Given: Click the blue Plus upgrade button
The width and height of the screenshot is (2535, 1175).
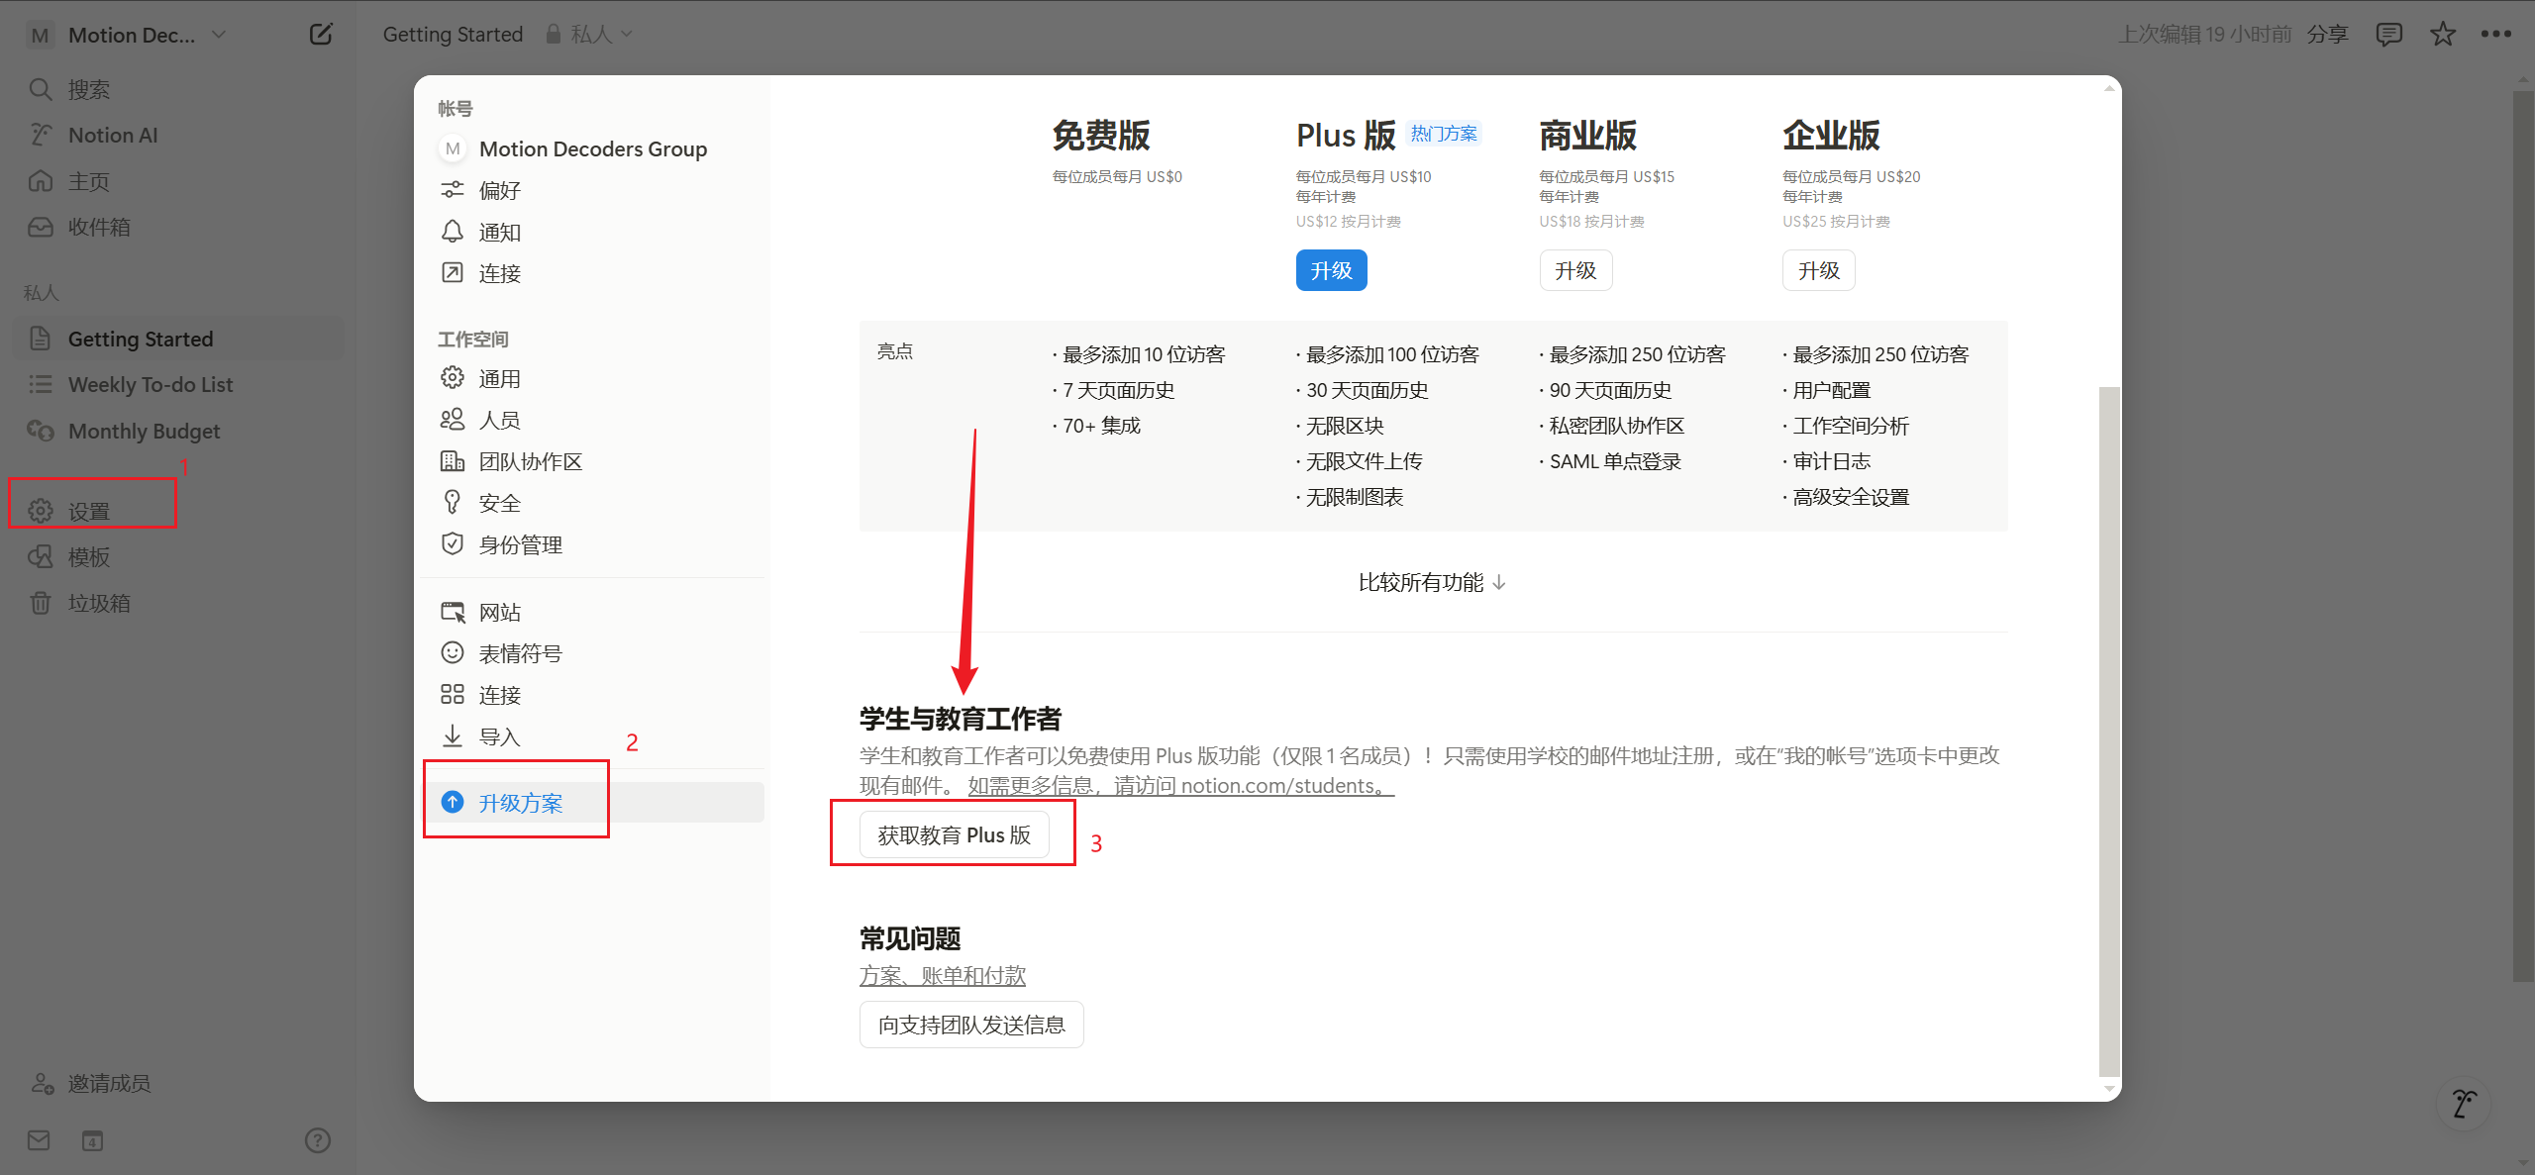Looking at the screenshot, I should click(x=1331, y=270).
